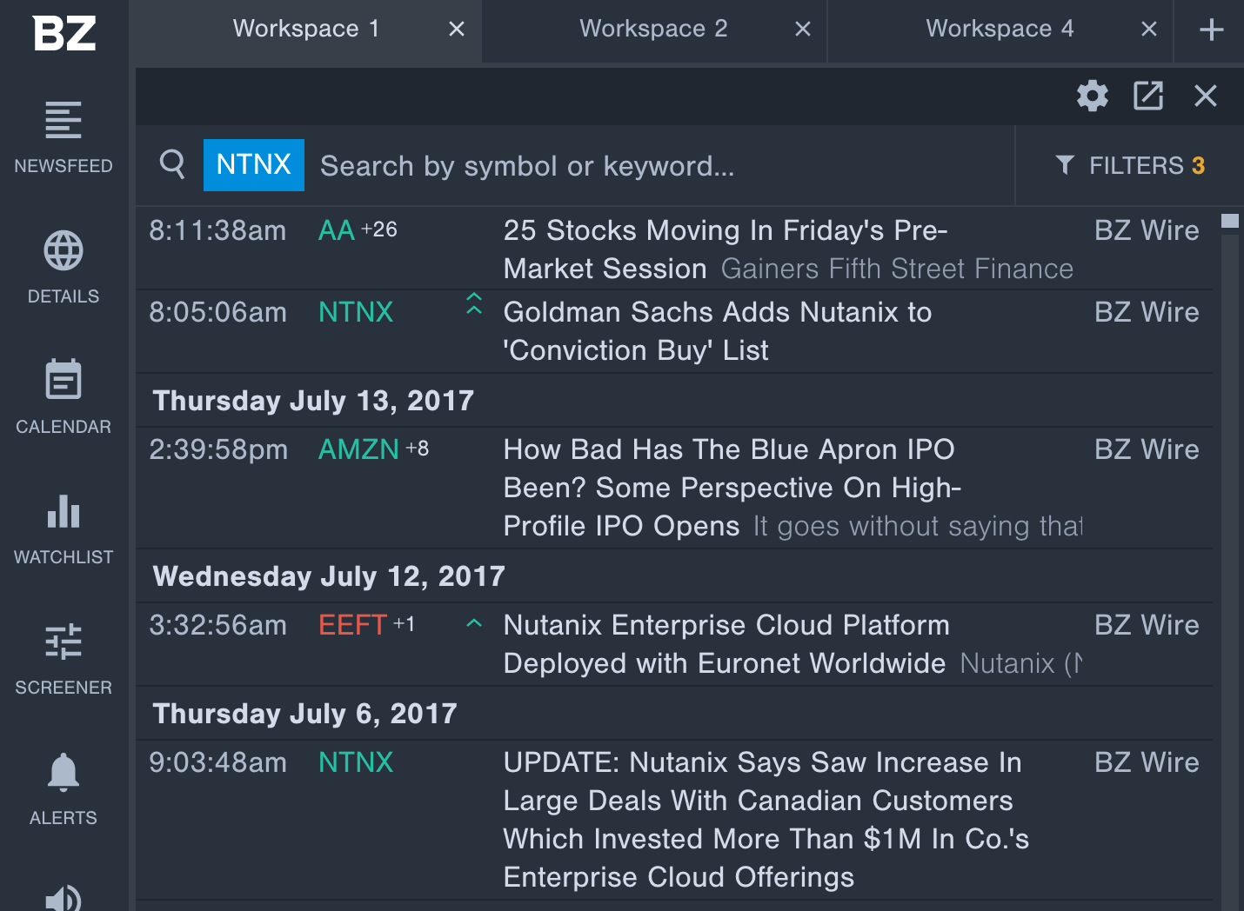This screenshot has height=911, width=1244.
Task: Click the 3:32:56am timestamp
Action: tap(217, 625)
